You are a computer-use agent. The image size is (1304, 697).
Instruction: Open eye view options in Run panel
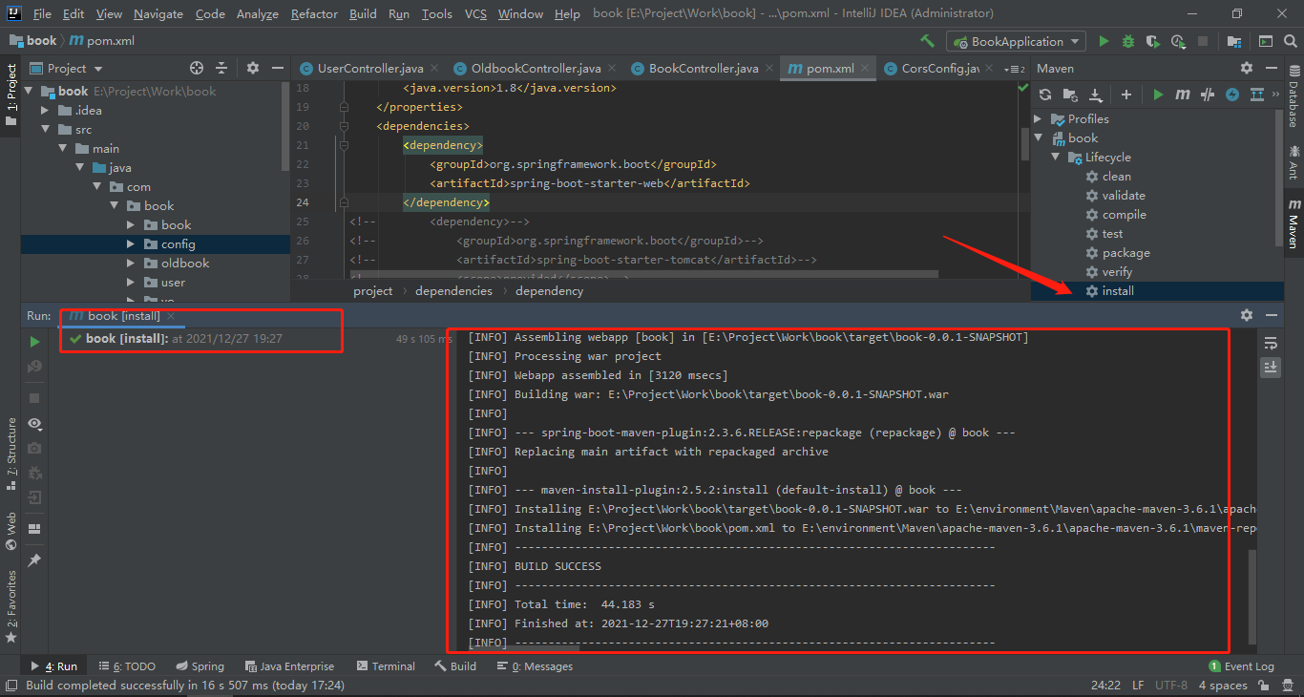click(34, 423)
